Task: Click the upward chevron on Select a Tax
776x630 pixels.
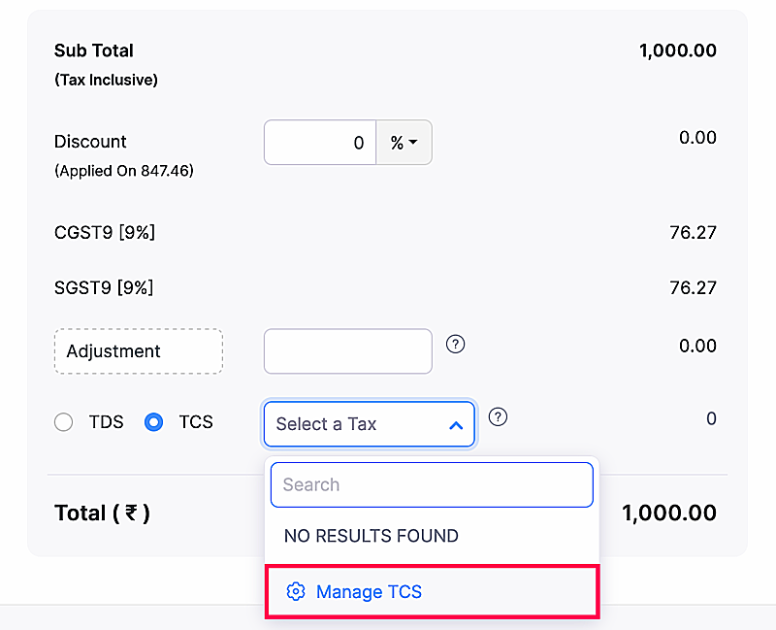Action: point(455,424)
